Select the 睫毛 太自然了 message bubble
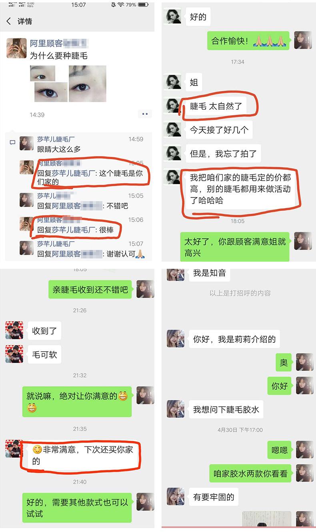Screen dimensions: 316x532 (x=216, y=106)
